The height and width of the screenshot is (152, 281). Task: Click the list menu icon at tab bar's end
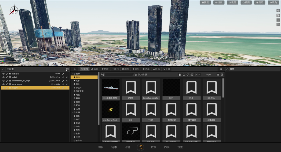[221, 69]
